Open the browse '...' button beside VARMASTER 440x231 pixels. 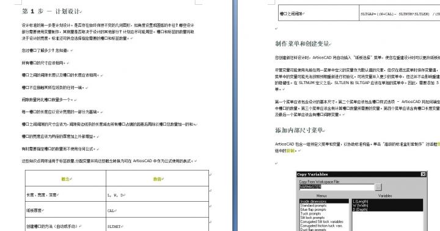tap(378, 187)
